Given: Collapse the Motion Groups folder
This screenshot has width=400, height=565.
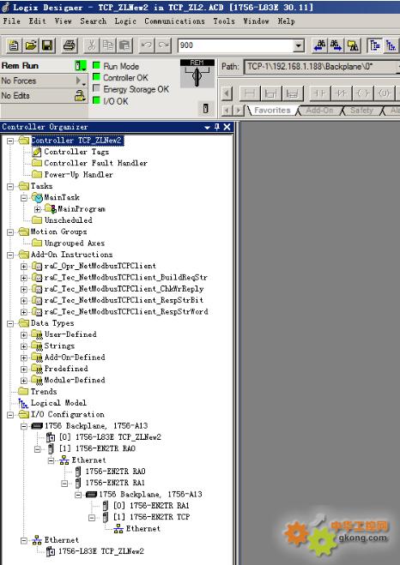Looking at the screenshot, I should point(10,232).
